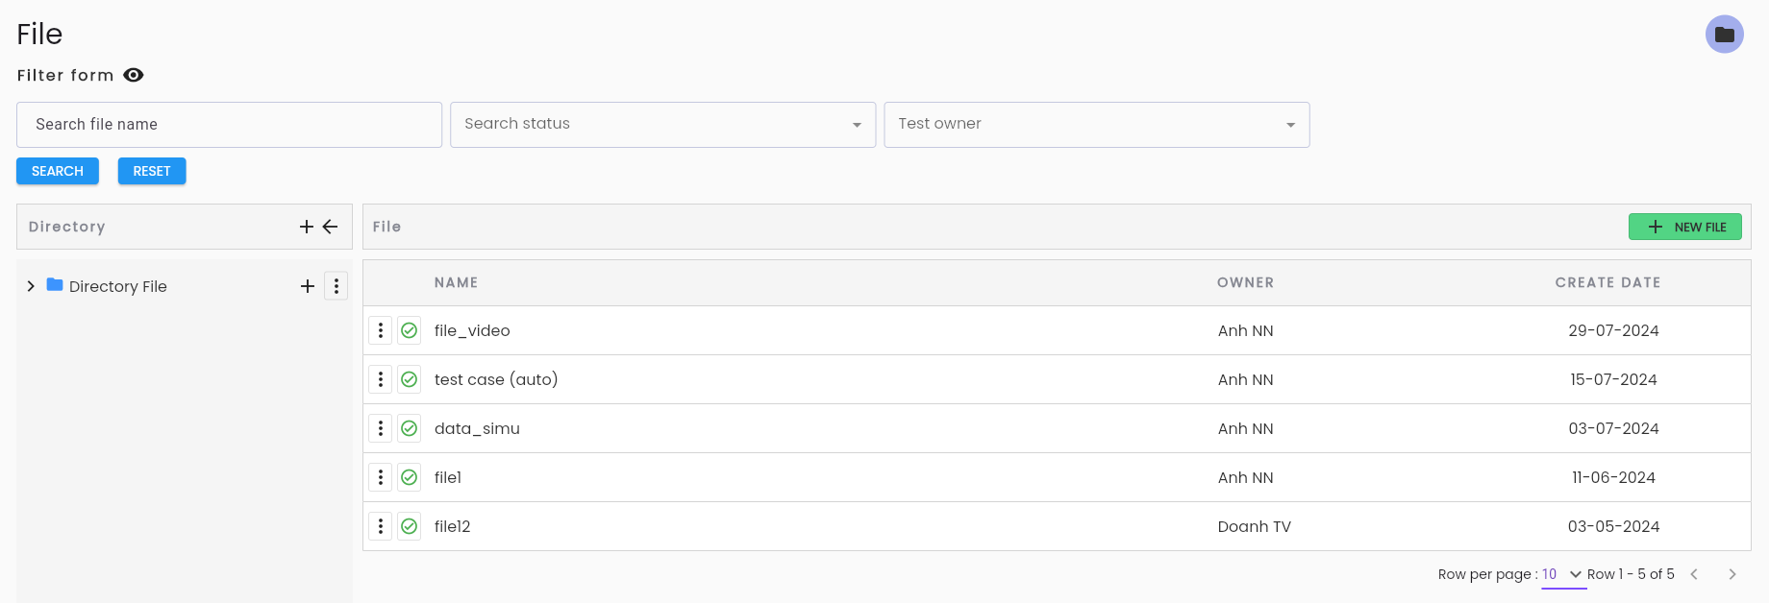
Task: Open the three-dot menu for file12
Action: pos(381,526)
